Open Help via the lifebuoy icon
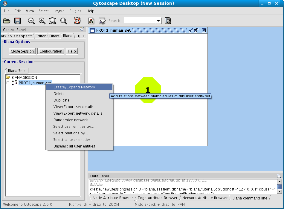284x209 pixels. (77, 21)
